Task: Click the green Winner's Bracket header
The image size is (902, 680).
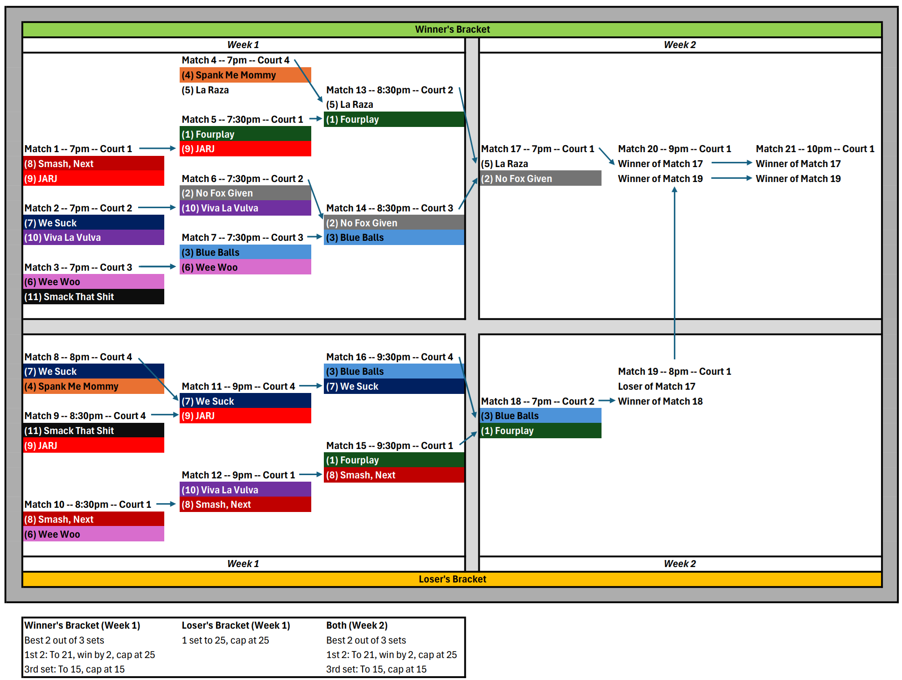Action: 452,29
